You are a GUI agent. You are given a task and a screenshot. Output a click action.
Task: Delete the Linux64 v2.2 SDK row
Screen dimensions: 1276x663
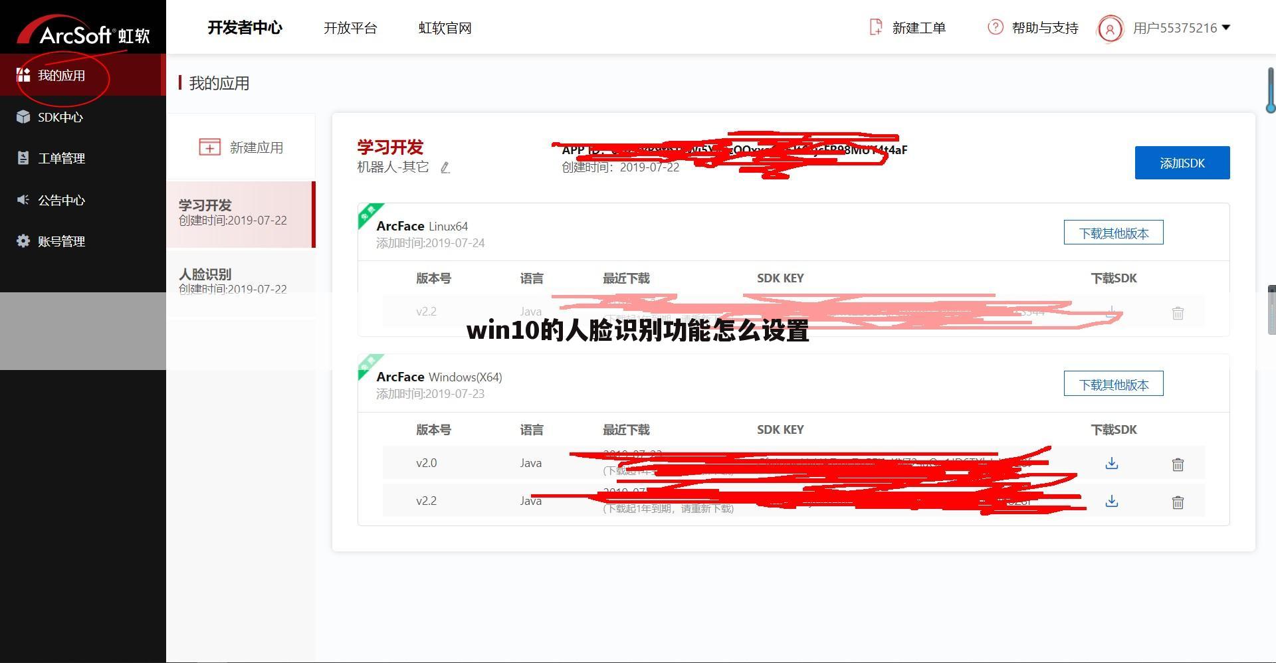click(1178, 313)
